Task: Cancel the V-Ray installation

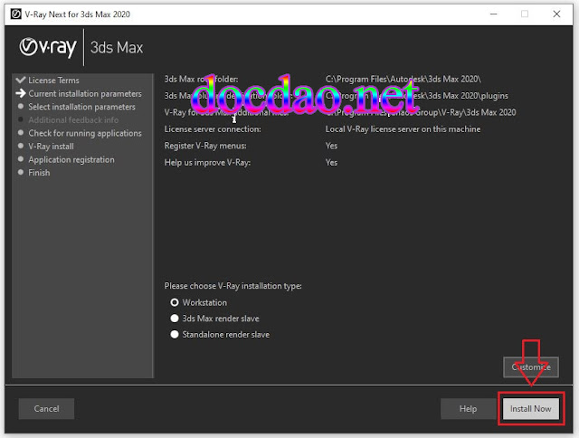Action: pos(46,408)
